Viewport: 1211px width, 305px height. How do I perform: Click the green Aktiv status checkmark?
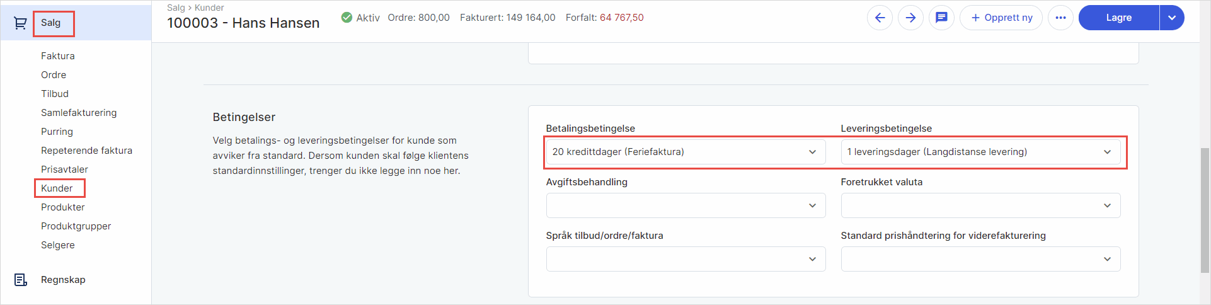pyautogui.click(x=347, y=18)
